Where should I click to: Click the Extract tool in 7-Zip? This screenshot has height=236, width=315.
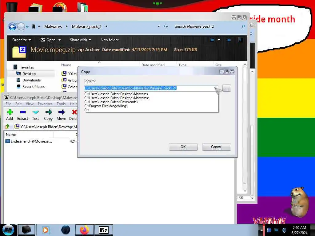[x=22, y=115]
